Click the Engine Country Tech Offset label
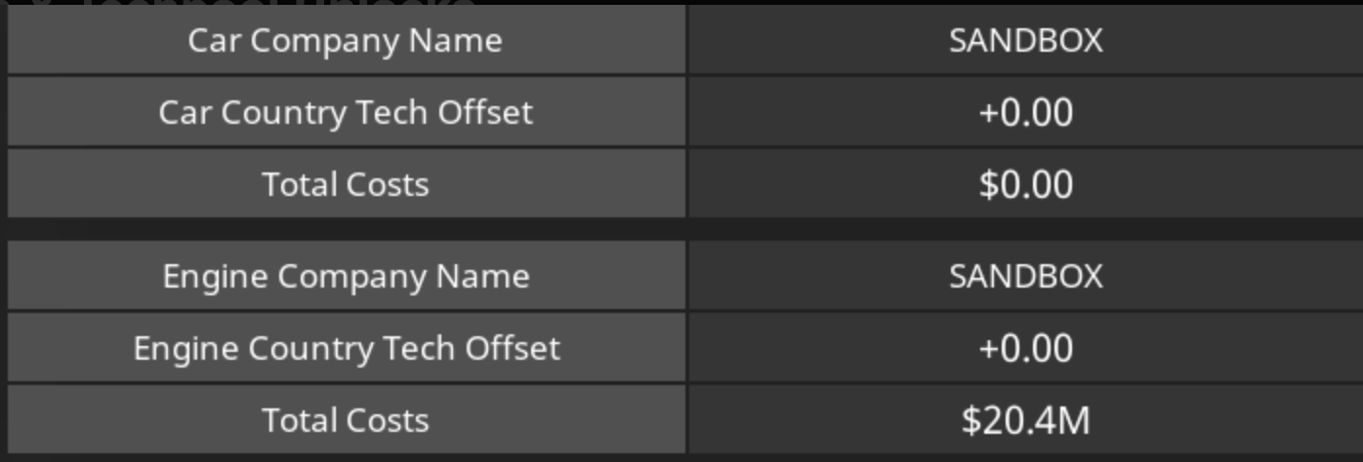Viewport: 1363px width, 462px height. click(x=345, y=348)
